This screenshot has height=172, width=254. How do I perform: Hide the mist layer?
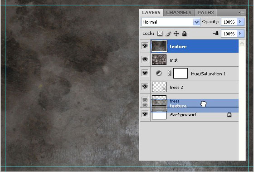(145, 59)
